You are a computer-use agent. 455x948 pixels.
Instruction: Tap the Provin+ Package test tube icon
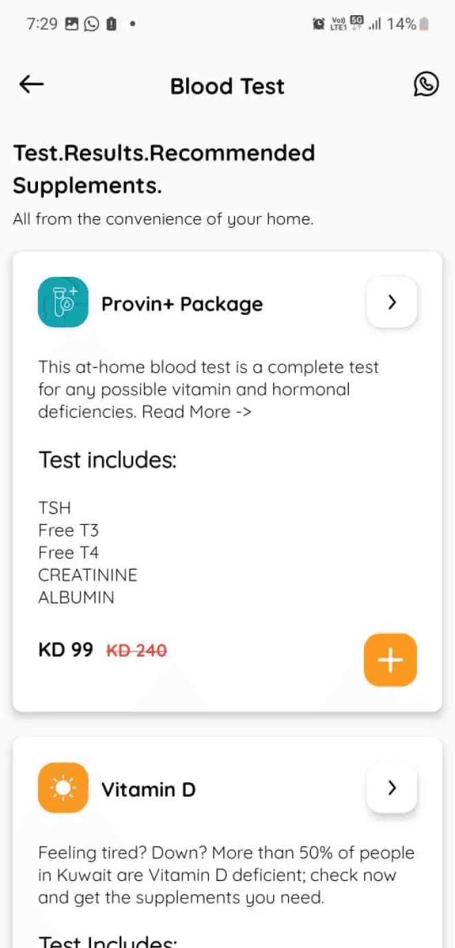point(63,302)
